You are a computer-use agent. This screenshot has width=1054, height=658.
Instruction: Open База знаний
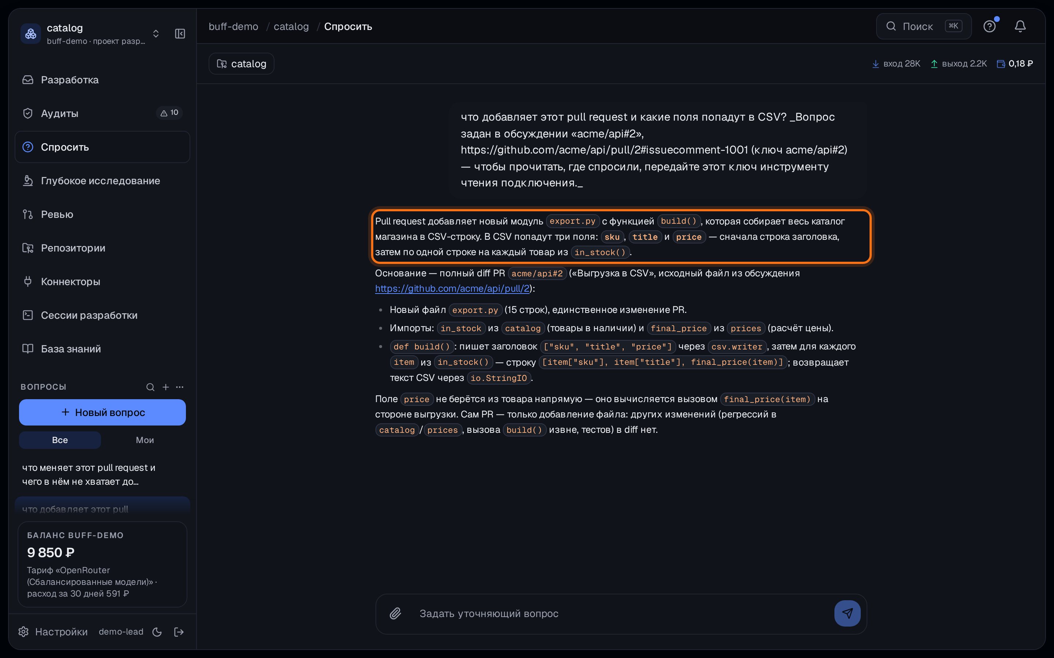pyautogui.click(x=102, y=349)
